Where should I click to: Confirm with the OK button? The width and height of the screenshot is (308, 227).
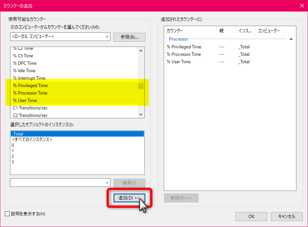click(251, 217)
